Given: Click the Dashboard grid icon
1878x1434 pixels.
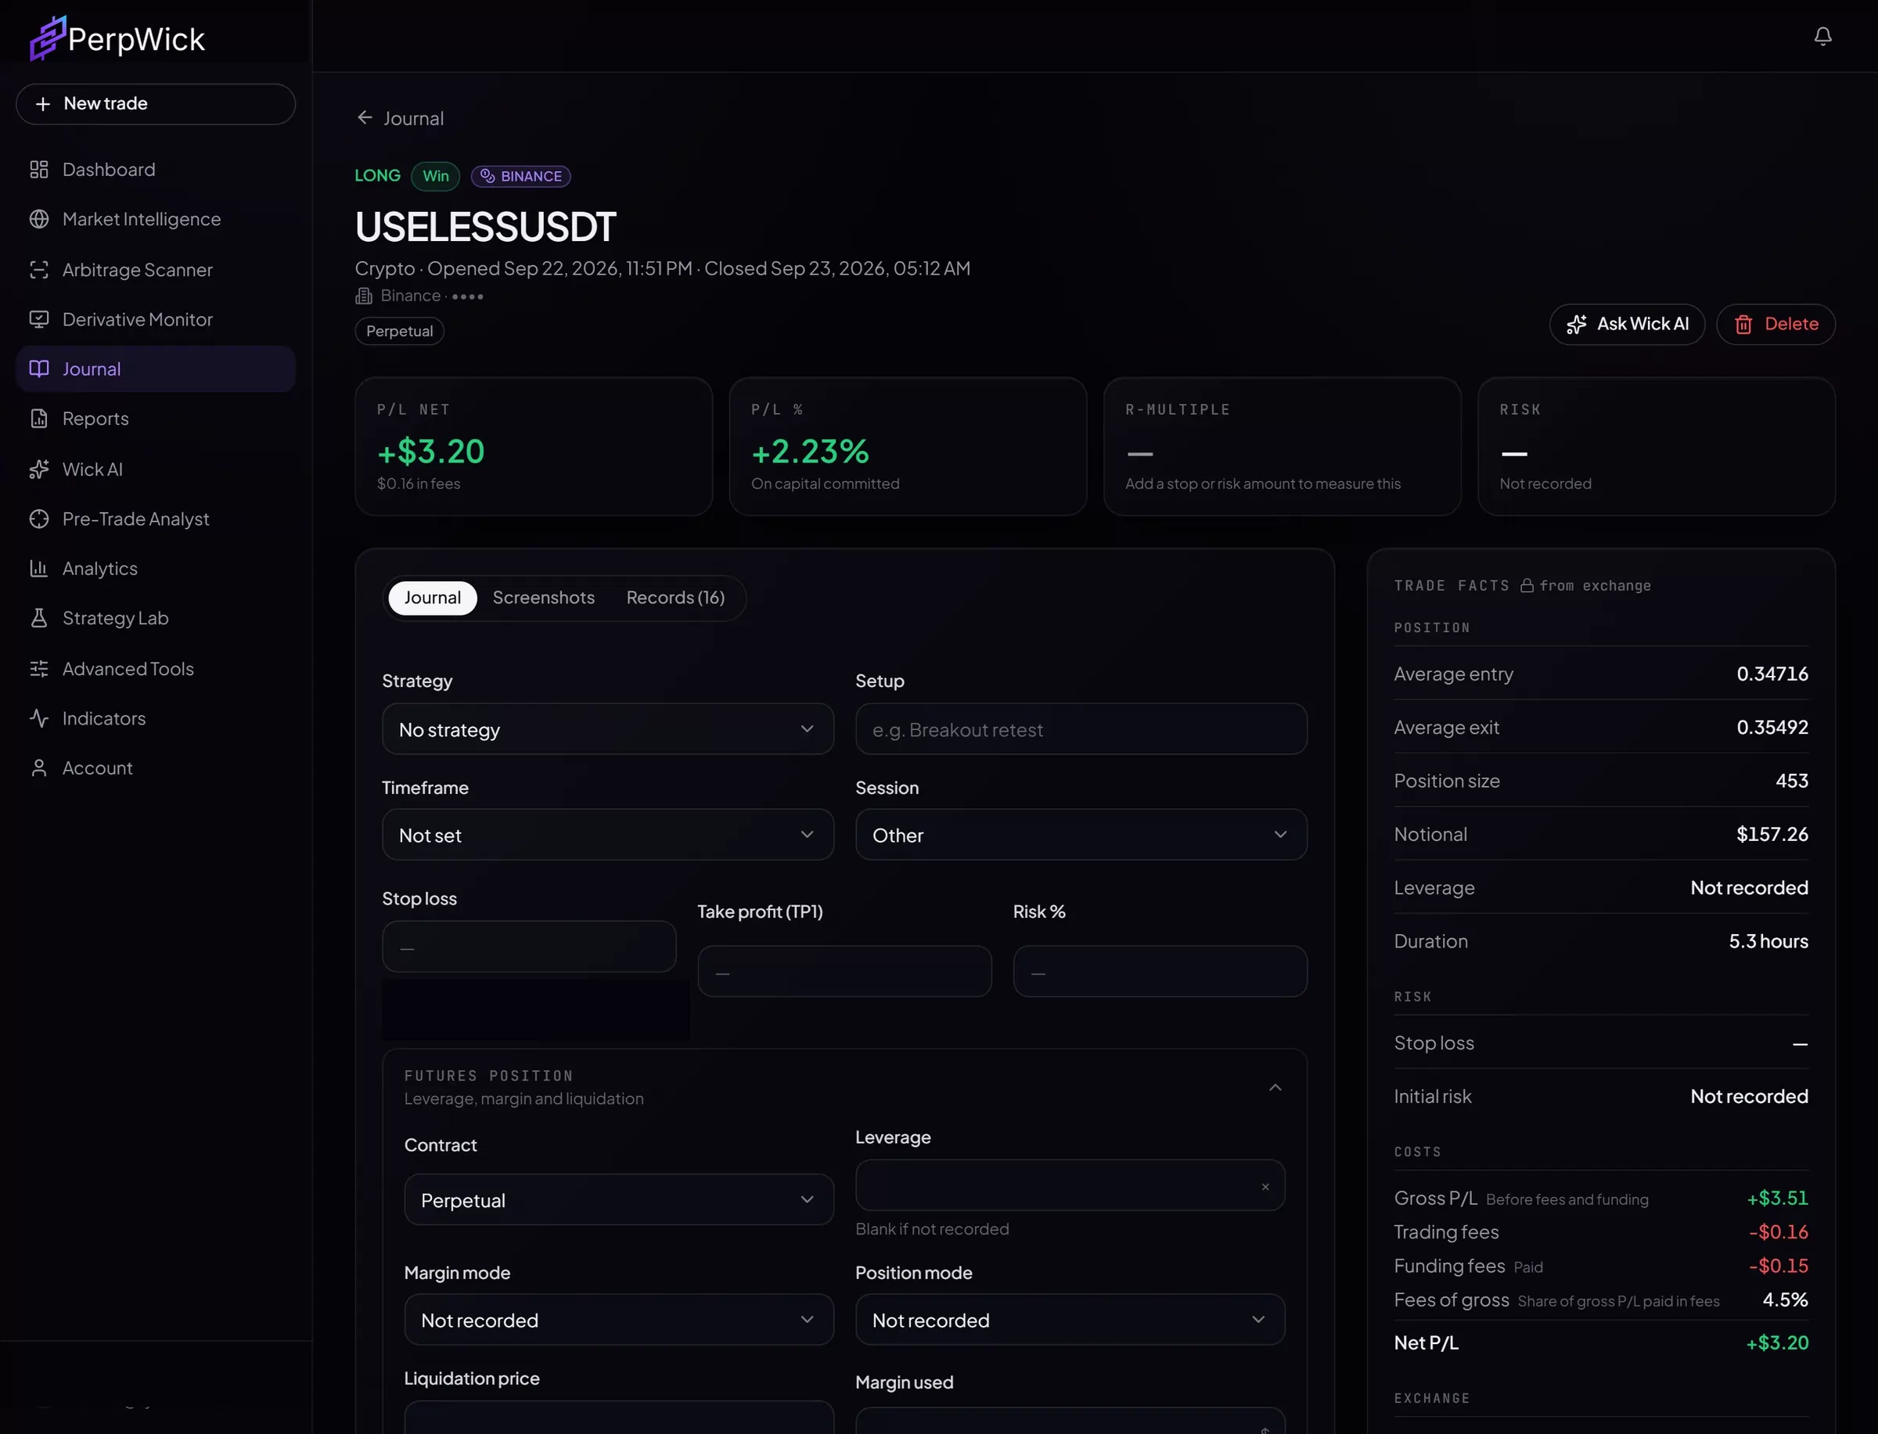Looking at the screenshot, I should pyautogui.click(x=38, y=169).
